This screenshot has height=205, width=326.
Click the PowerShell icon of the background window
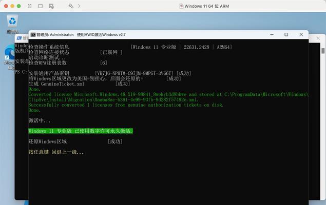[x=20, y=38]
